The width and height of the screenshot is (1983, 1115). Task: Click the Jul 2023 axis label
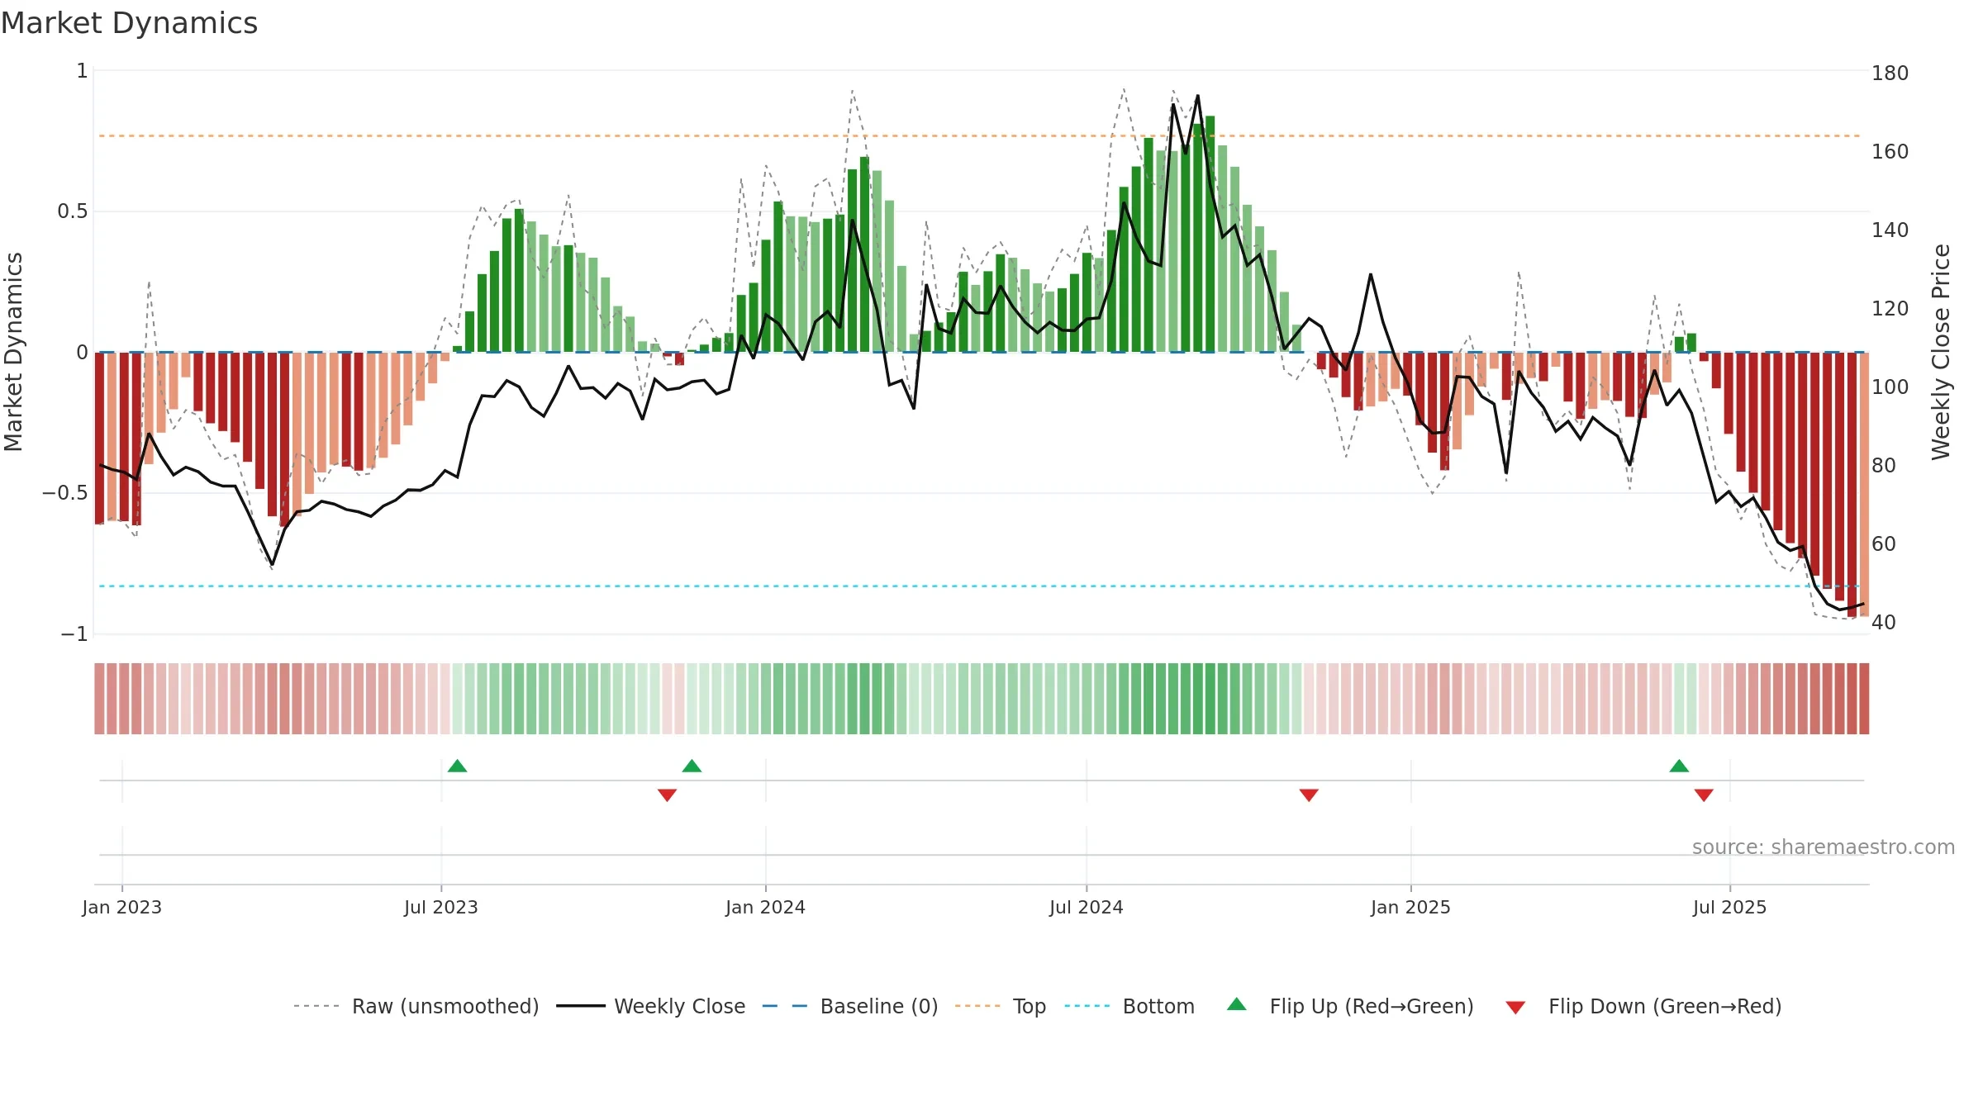(441, 907)
